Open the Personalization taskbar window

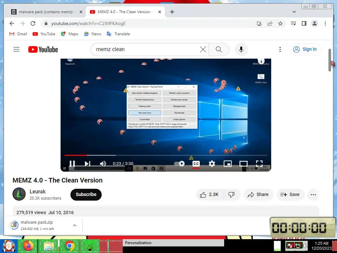[173, 243]
